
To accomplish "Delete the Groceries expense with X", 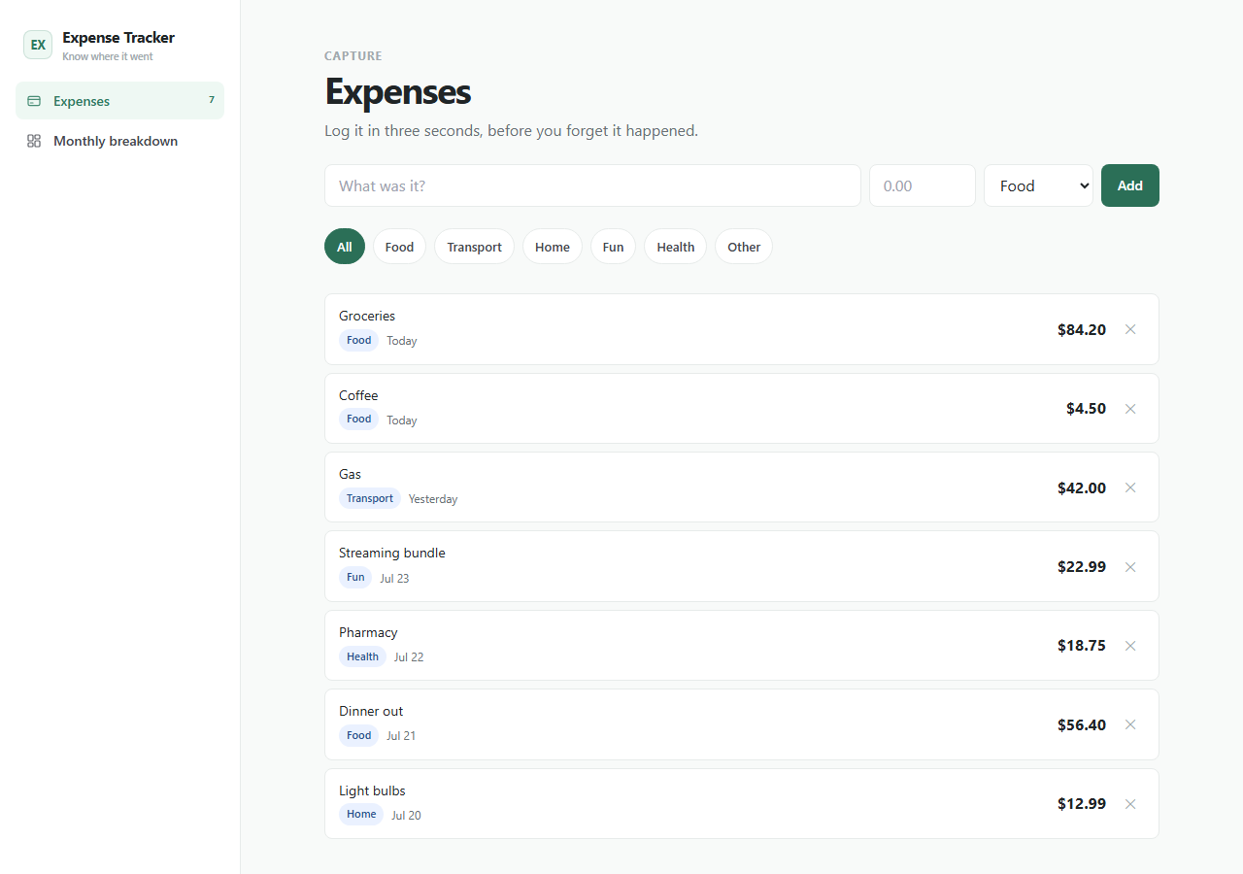I will click(1130, 329).
